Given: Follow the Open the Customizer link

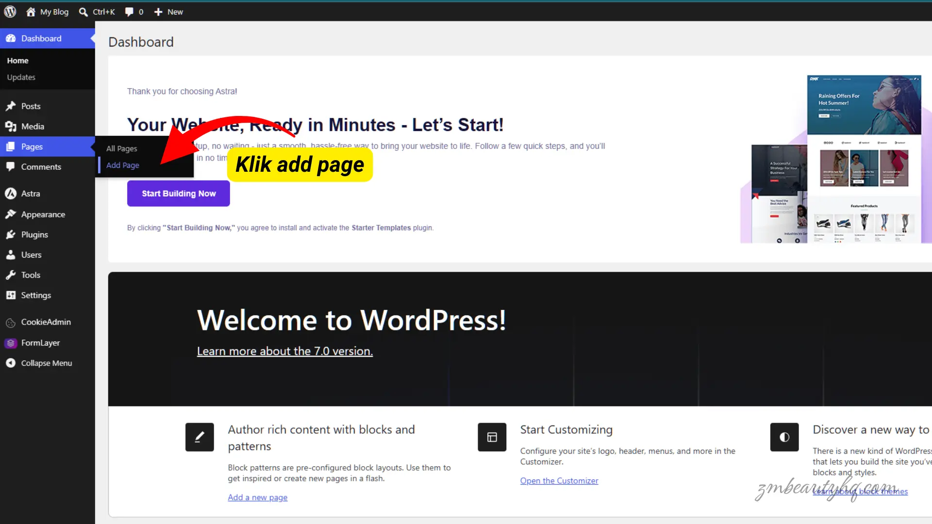Looking at the screenshot, I should pos(559,480).
